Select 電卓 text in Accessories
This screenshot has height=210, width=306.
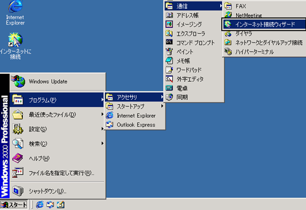pos(182,88)
